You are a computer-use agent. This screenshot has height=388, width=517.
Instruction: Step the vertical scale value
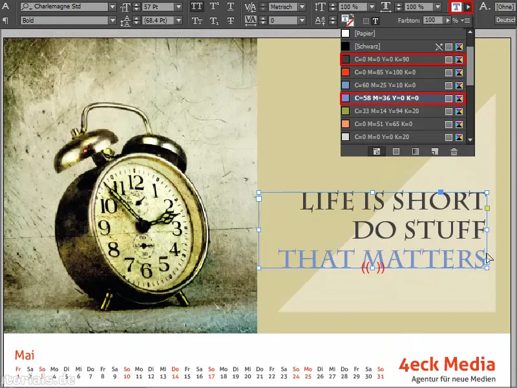coord(333,6)
